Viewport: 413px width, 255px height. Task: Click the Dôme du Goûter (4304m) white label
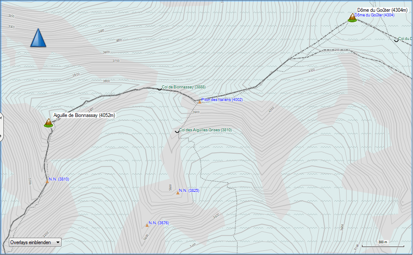[381, 10]
